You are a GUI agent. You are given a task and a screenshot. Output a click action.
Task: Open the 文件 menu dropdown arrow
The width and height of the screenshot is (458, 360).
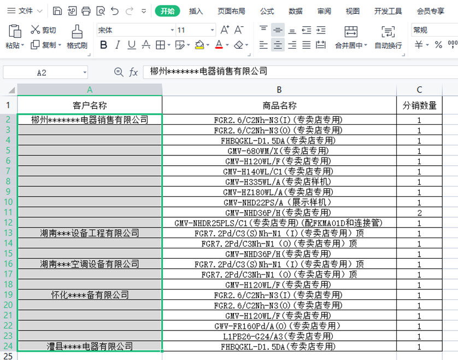(x=40, y=11)
